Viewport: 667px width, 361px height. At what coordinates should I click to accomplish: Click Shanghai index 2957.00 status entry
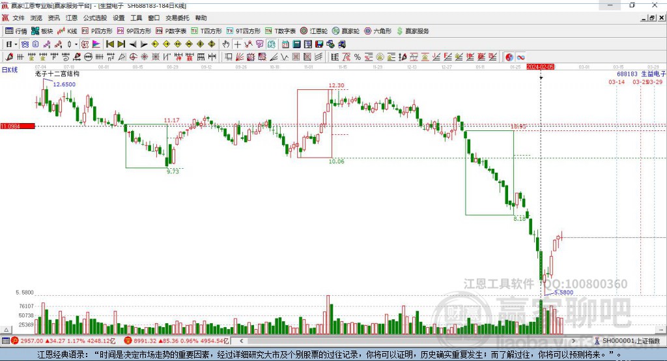[64, 341]
